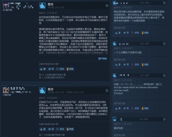Open the 46 篇评测 reviewer's review list link

click(x=7, y=10)
